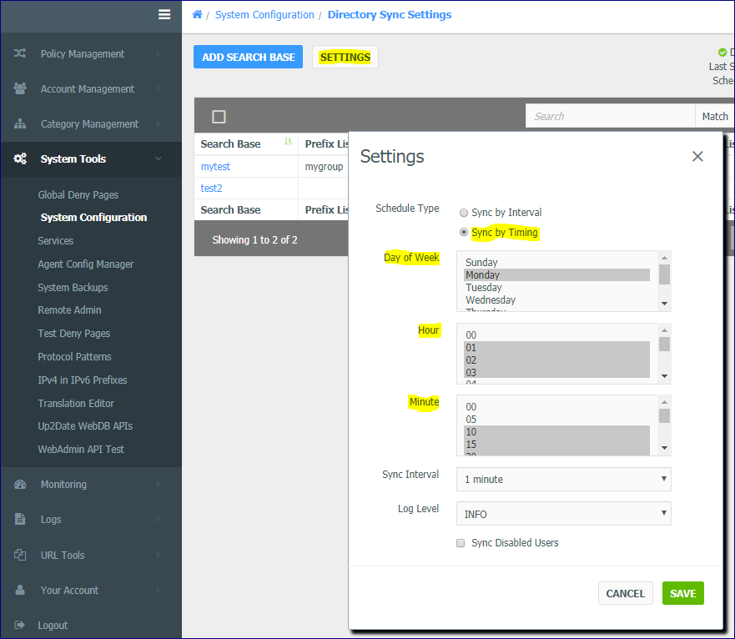Open Global Deny Pages menu item
The height and width of the screenshot is (639, 735).
pyautogui.click(x=78, y=194)
